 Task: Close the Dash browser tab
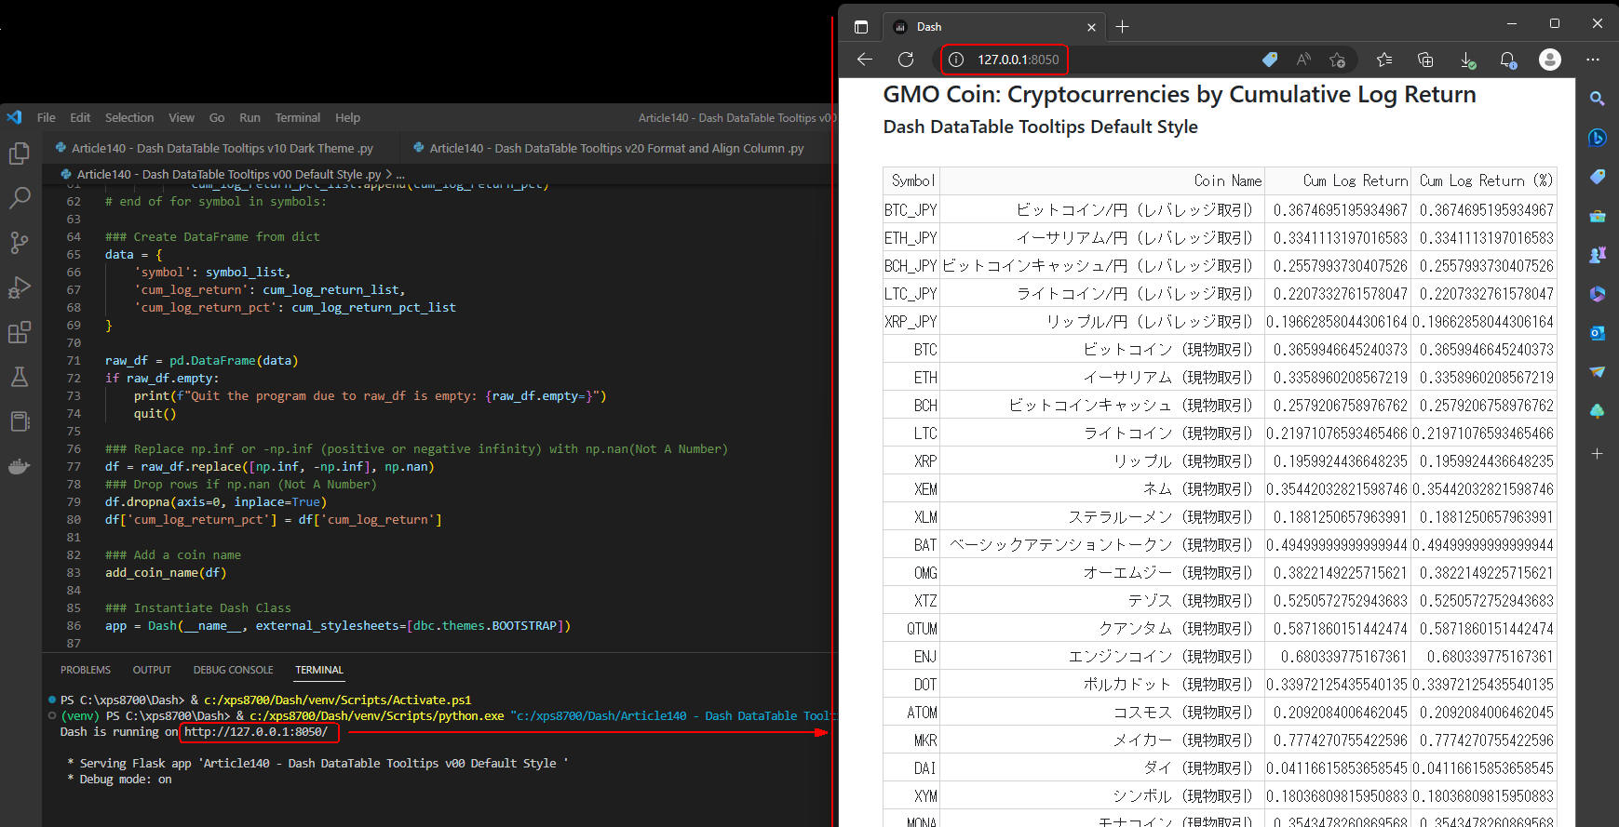tap(1091, 27)
